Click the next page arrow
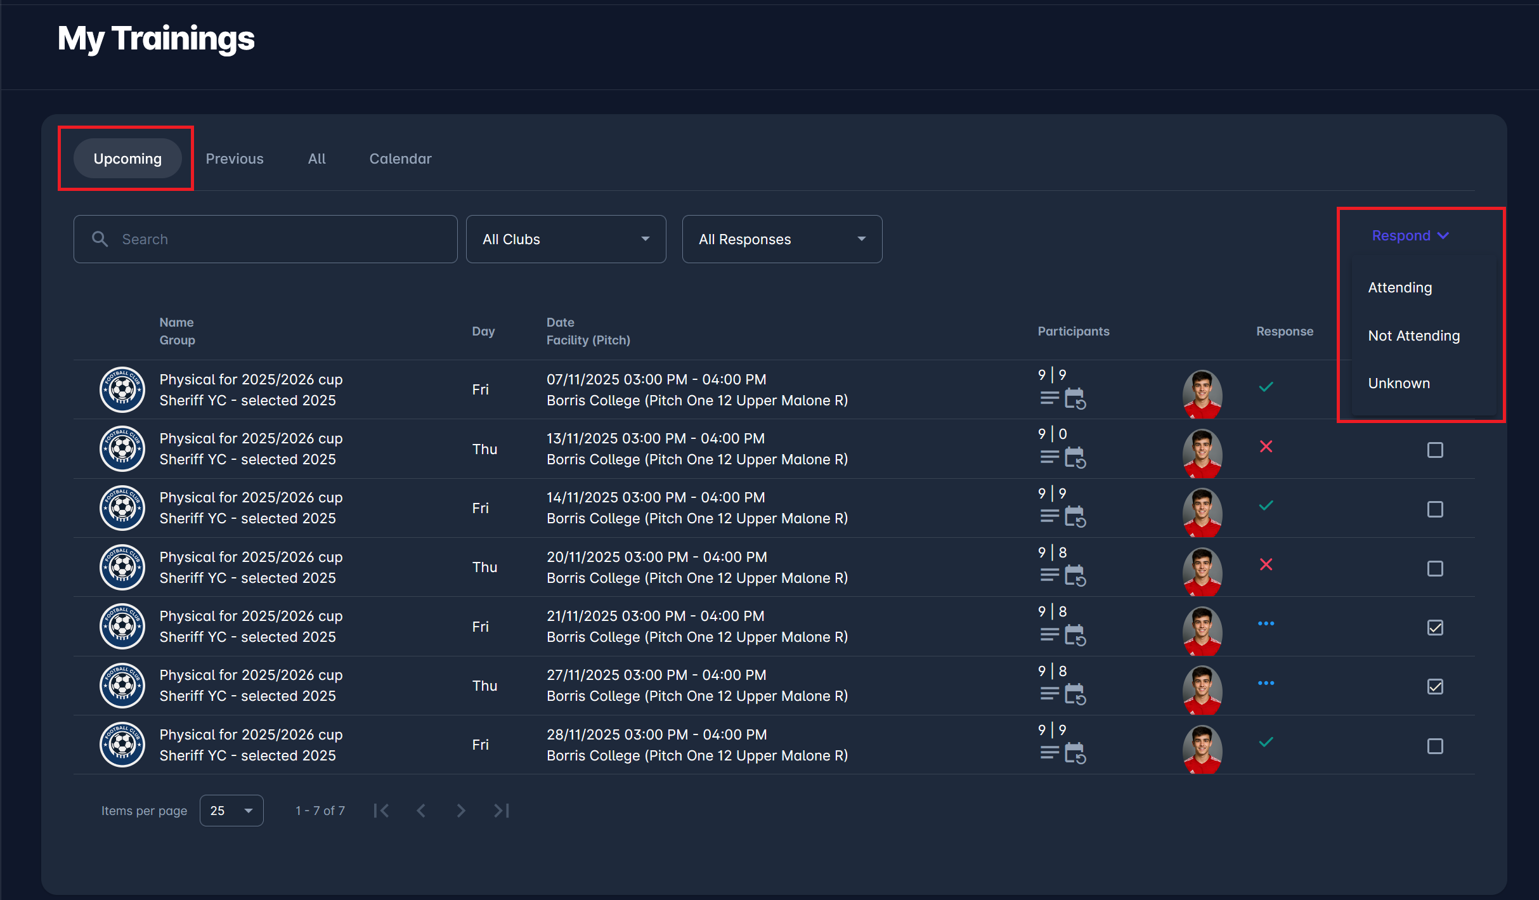Screen dimensions: 1539x900 461,811
